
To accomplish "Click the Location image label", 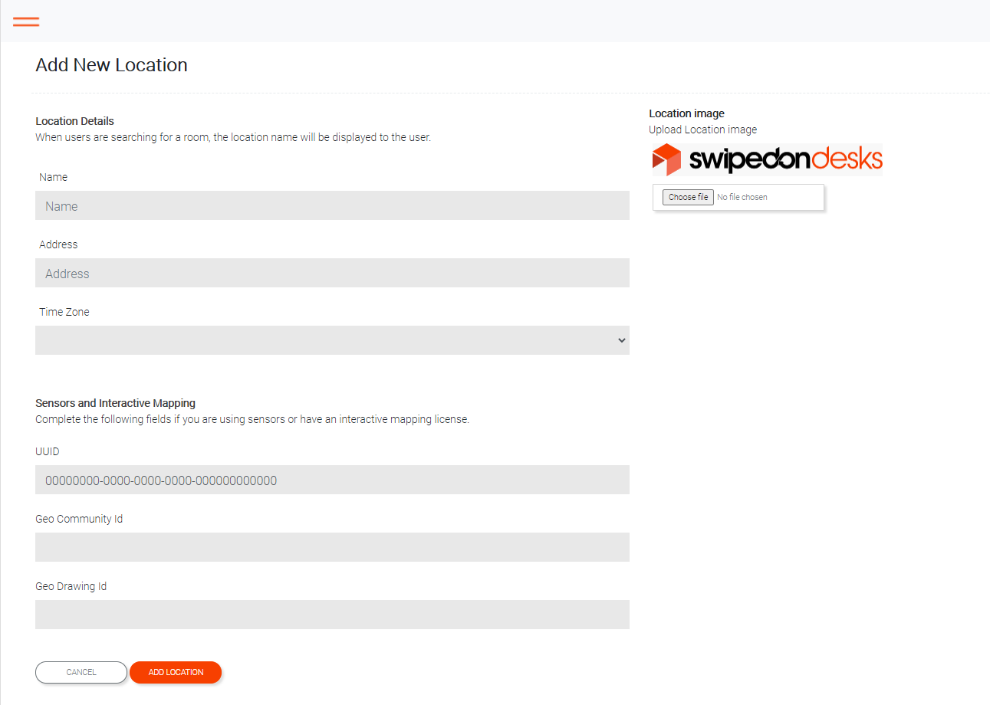I will (x=686, y=113).
